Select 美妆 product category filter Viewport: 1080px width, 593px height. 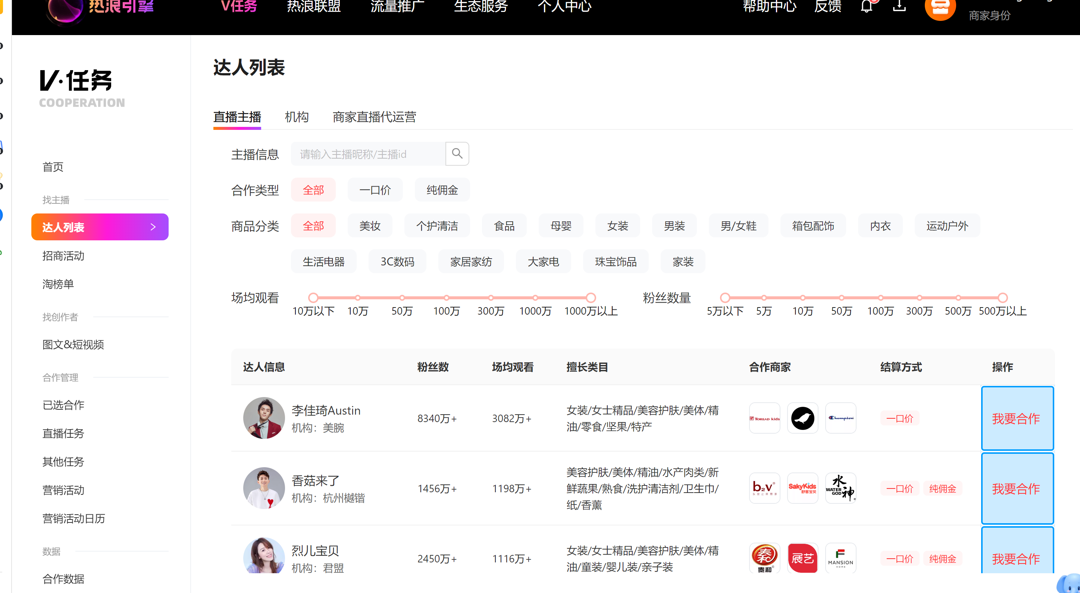coord(370,226)
